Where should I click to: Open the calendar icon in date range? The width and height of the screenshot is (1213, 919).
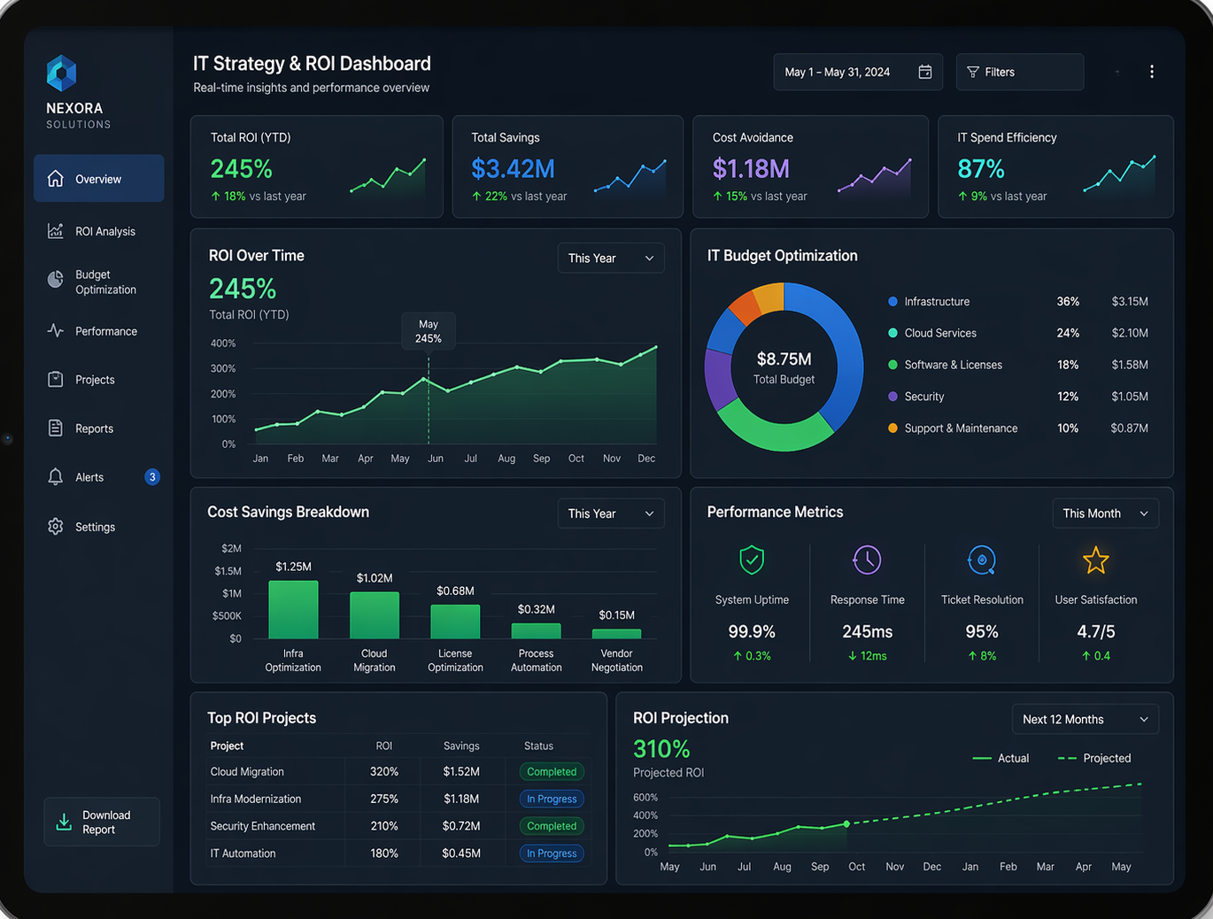[925, 72]
